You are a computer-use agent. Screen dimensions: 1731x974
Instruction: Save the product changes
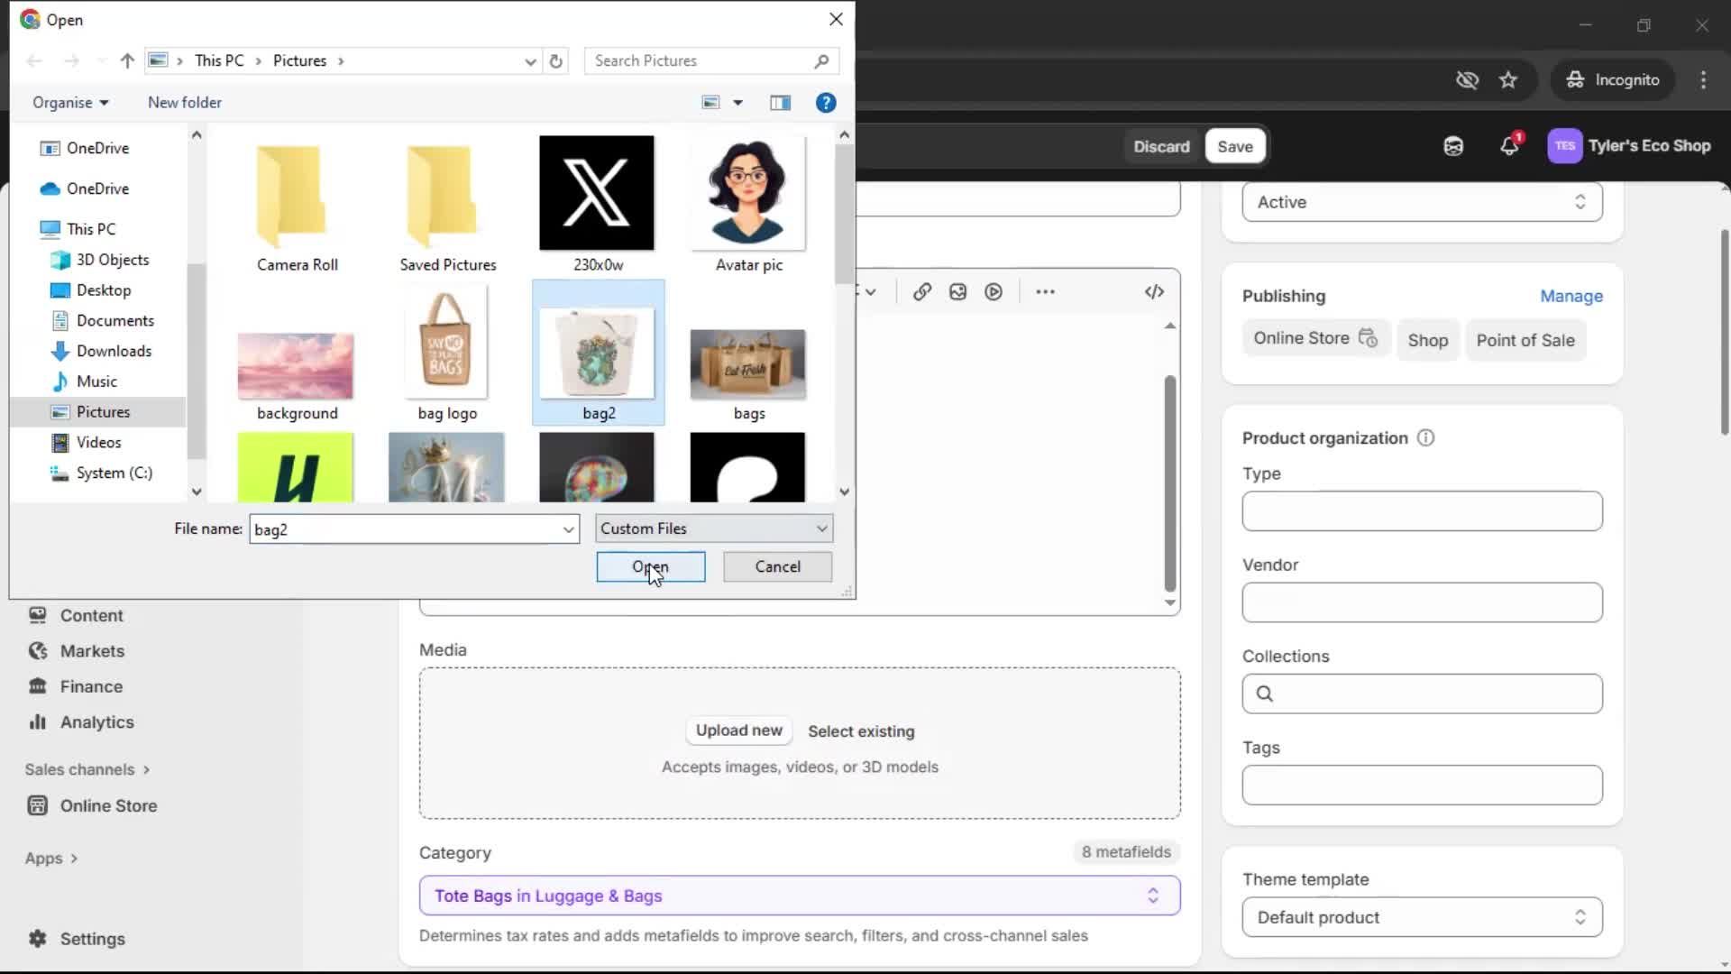coord(1234,145)
